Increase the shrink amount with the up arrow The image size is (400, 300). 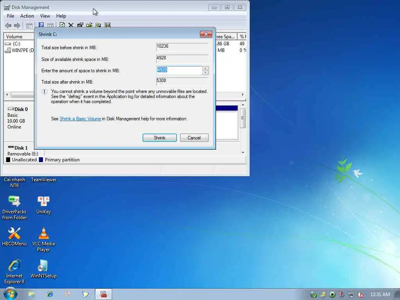click(205, 68)
